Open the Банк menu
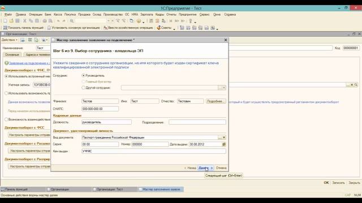Viewport: 362px width, 203px height. [x=48, y=15]
